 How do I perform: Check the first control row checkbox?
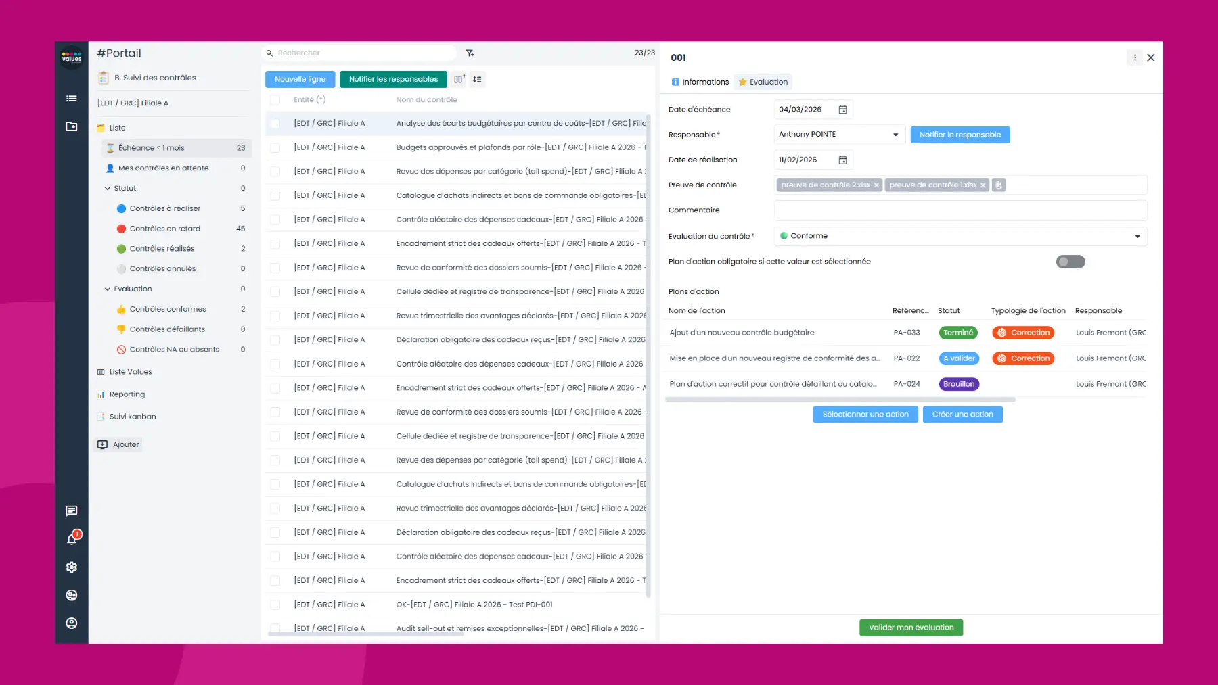275,123
